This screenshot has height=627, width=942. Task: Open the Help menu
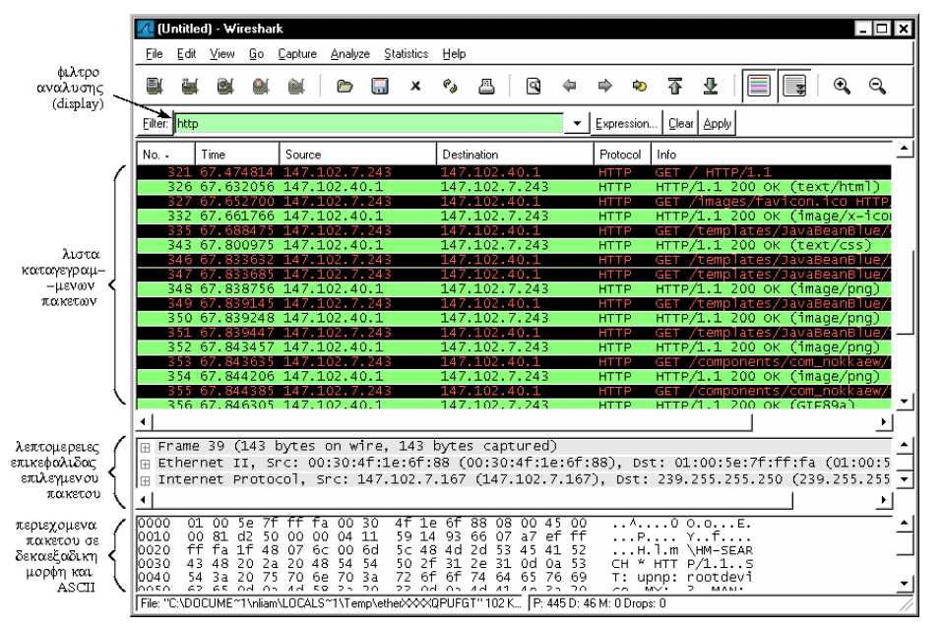[454, 54]
